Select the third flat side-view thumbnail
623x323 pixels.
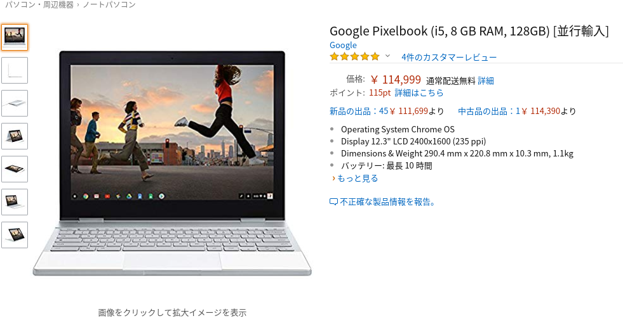point(15,103)
